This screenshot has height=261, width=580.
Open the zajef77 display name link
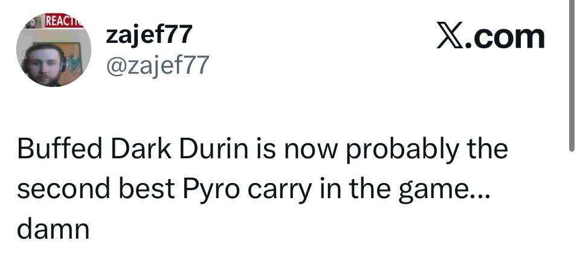coord(149,35)
